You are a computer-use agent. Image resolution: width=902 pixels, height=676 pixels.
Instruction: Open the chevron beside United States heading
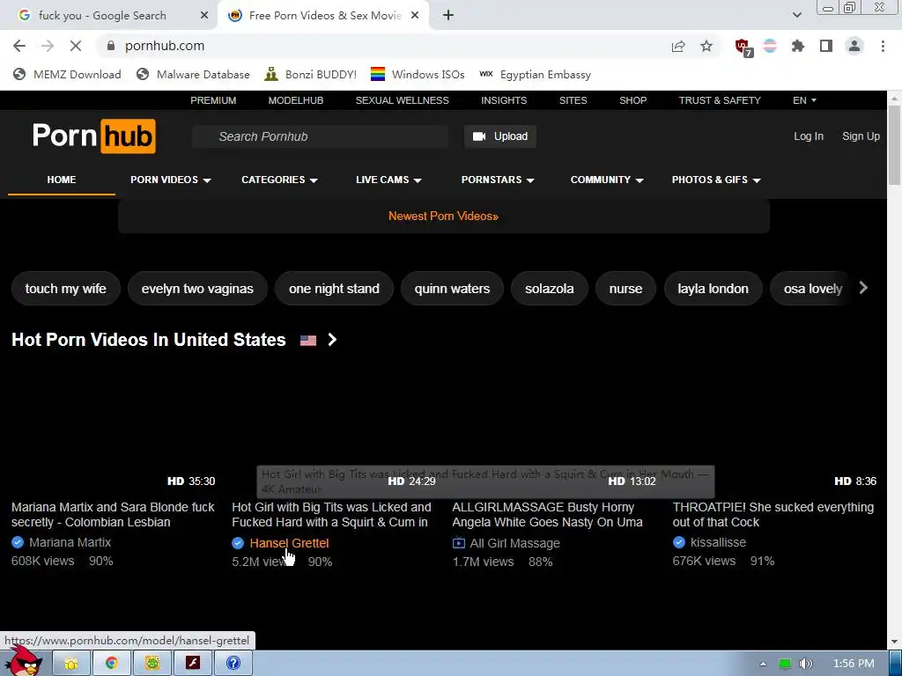point(332,340)
